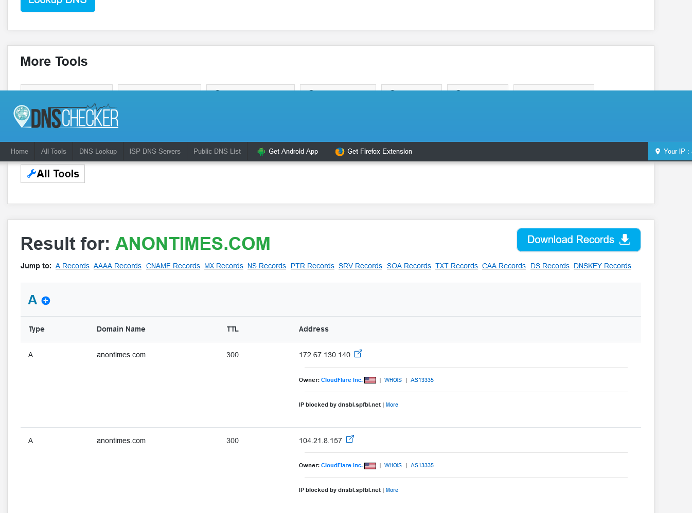Viewport: 692px width, 513px height.
Task: Click the location pin near Your IP
Action: pos(658,152)
